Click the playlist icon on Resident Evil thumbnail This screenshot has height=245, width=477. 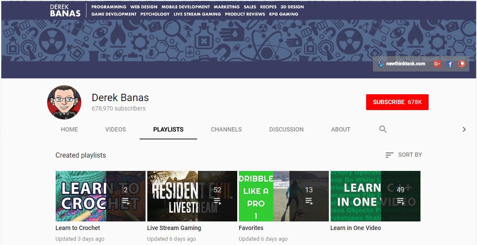tap(217, 201)
